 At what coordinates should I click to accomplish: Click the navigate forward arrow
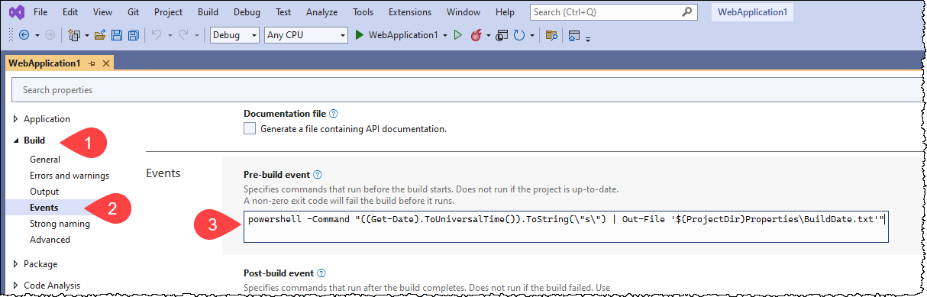tap(50, 35)
